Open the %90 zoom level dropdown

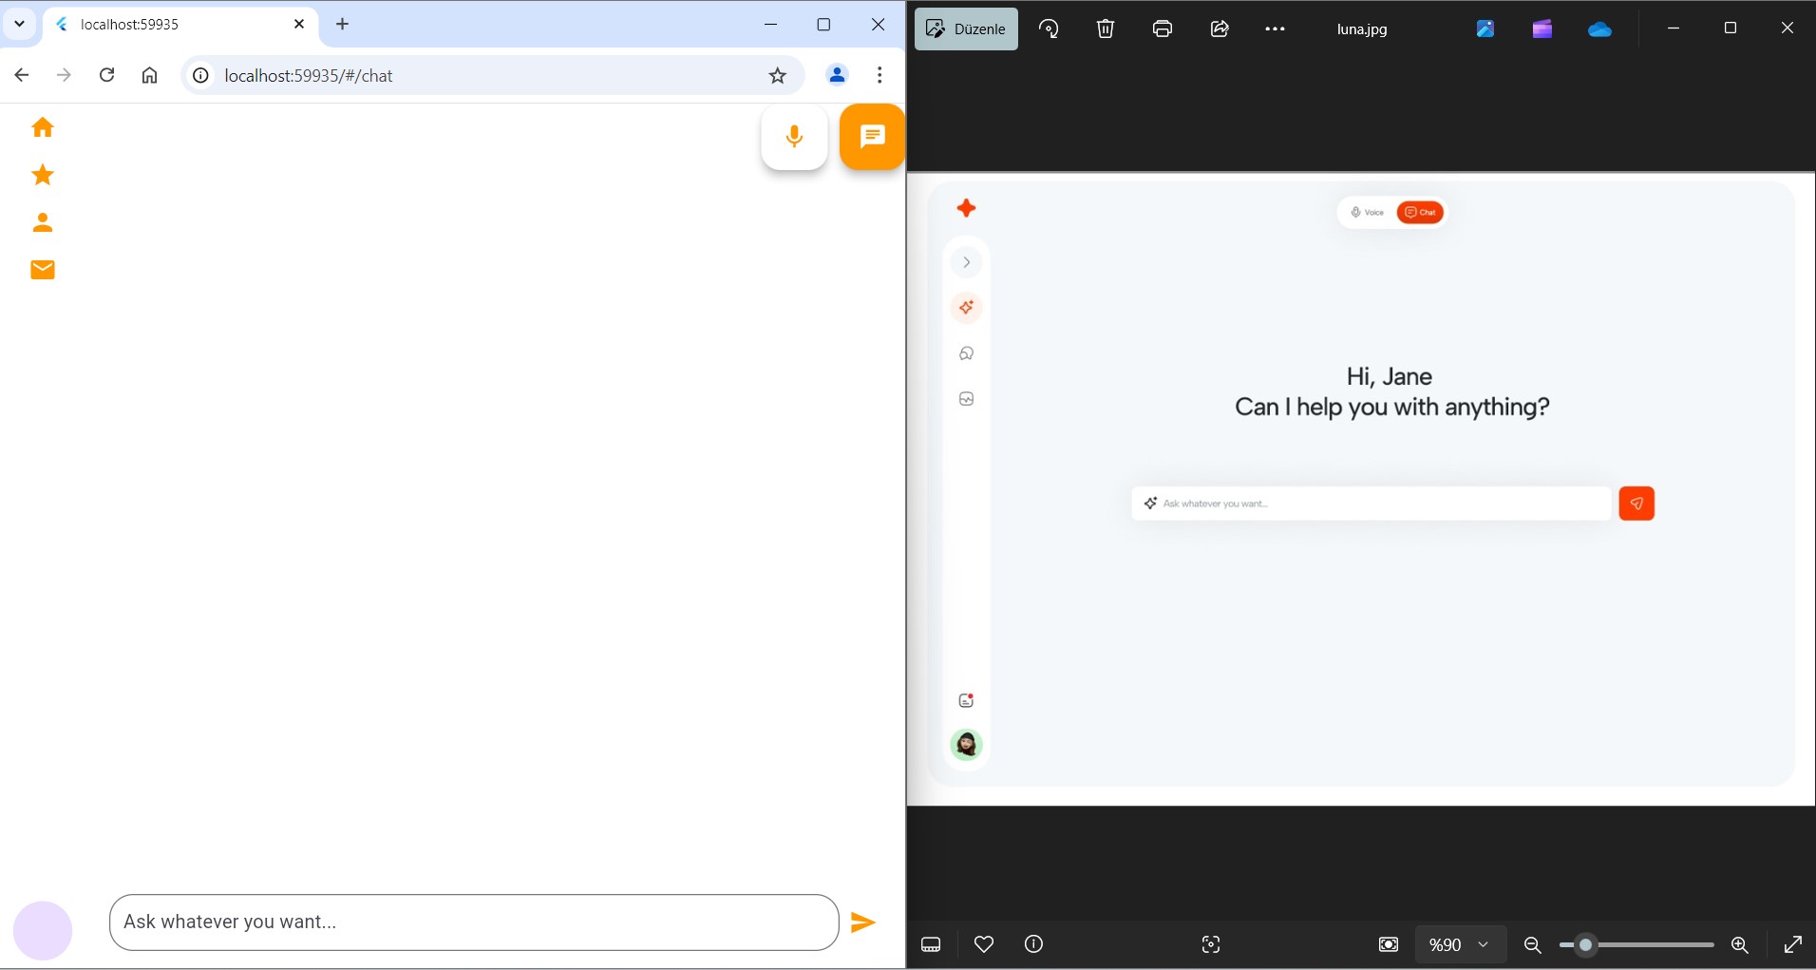(1461, 944)
